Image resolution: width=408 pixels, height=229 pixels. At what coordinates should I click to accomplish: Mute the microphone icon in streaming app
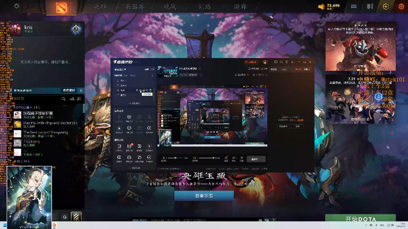click(x=164, y=158)
